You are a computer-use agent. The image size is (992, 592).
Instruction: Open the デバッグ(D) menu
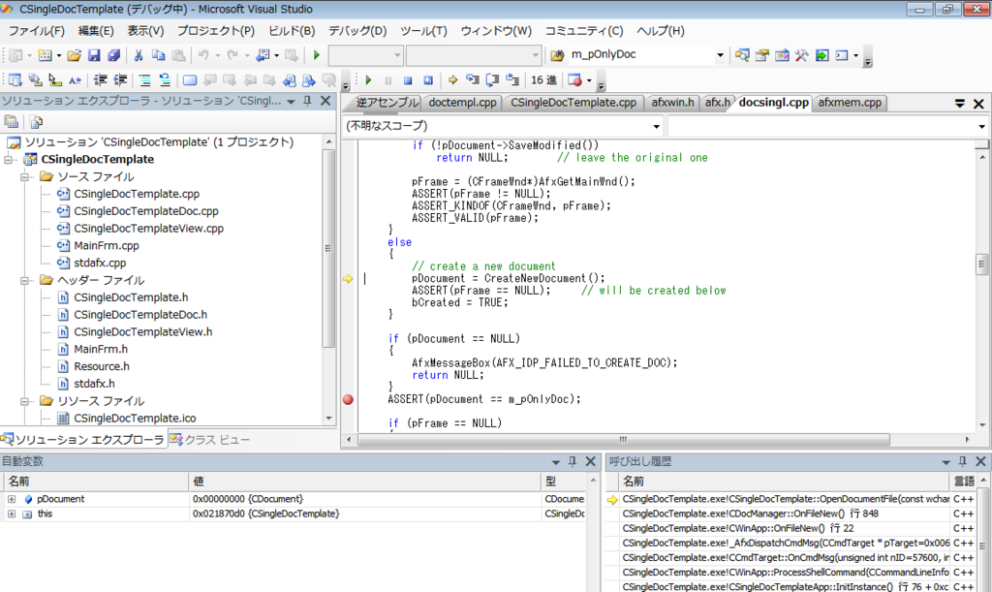click(357, 31)
